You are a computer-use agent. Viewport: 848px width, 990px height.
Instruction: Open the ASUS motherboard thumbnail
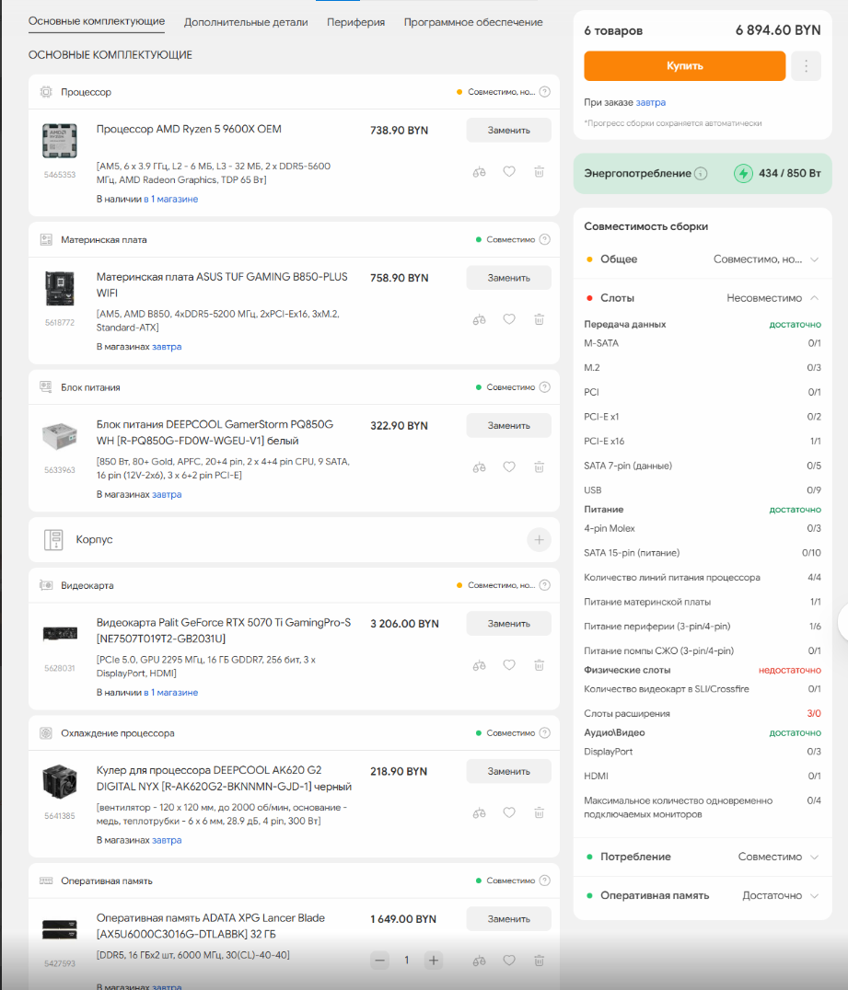(x=60, y=288)
